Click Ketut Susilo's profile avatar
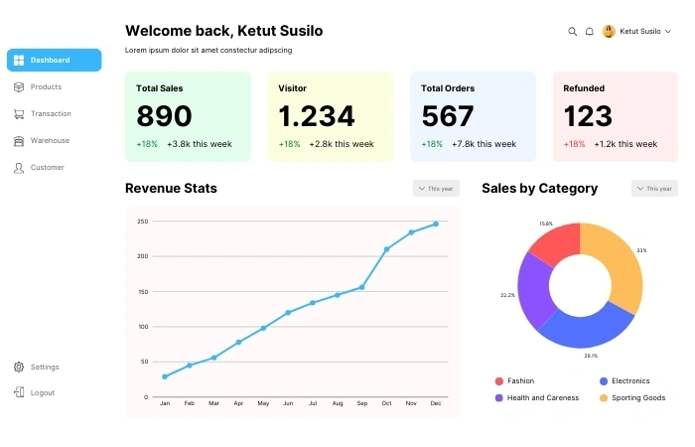 click(609, 32)
